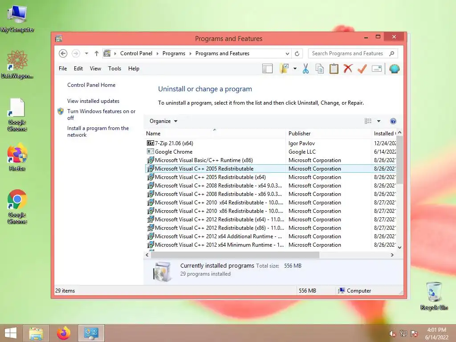Click horizontal scrollbar right arrow

tap(392, 255)
